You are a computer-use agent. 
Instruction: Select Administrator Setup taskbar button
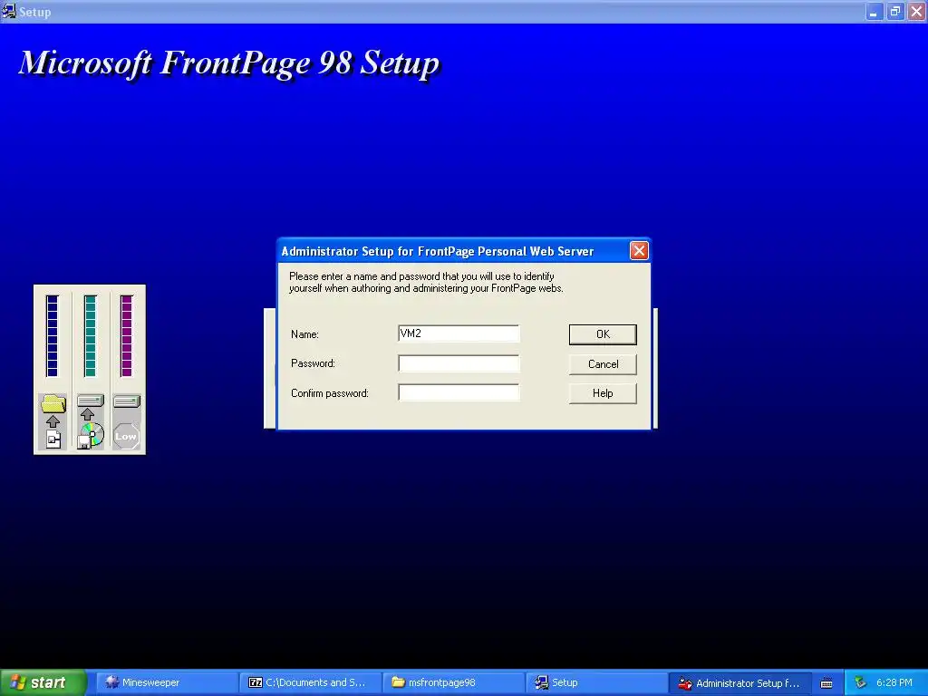click(739, 682)
